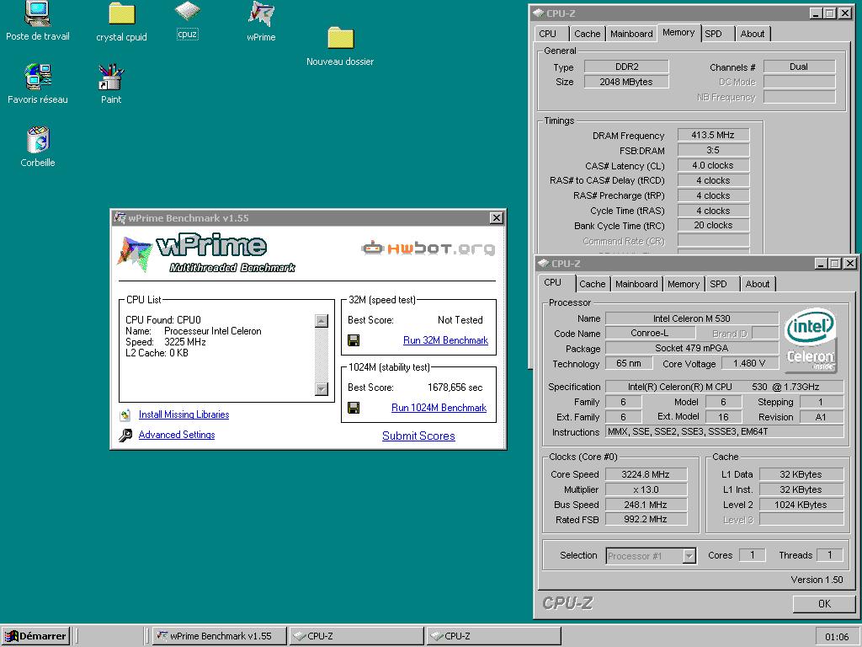Click OK button in CPU-Z
Viewport: 862px width, 647px height.
coord(823,603)
